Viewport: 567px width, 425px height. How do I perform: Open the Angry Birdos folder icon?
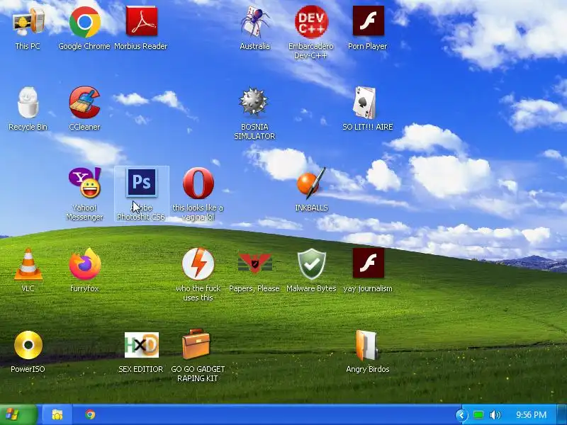[366, 346]
